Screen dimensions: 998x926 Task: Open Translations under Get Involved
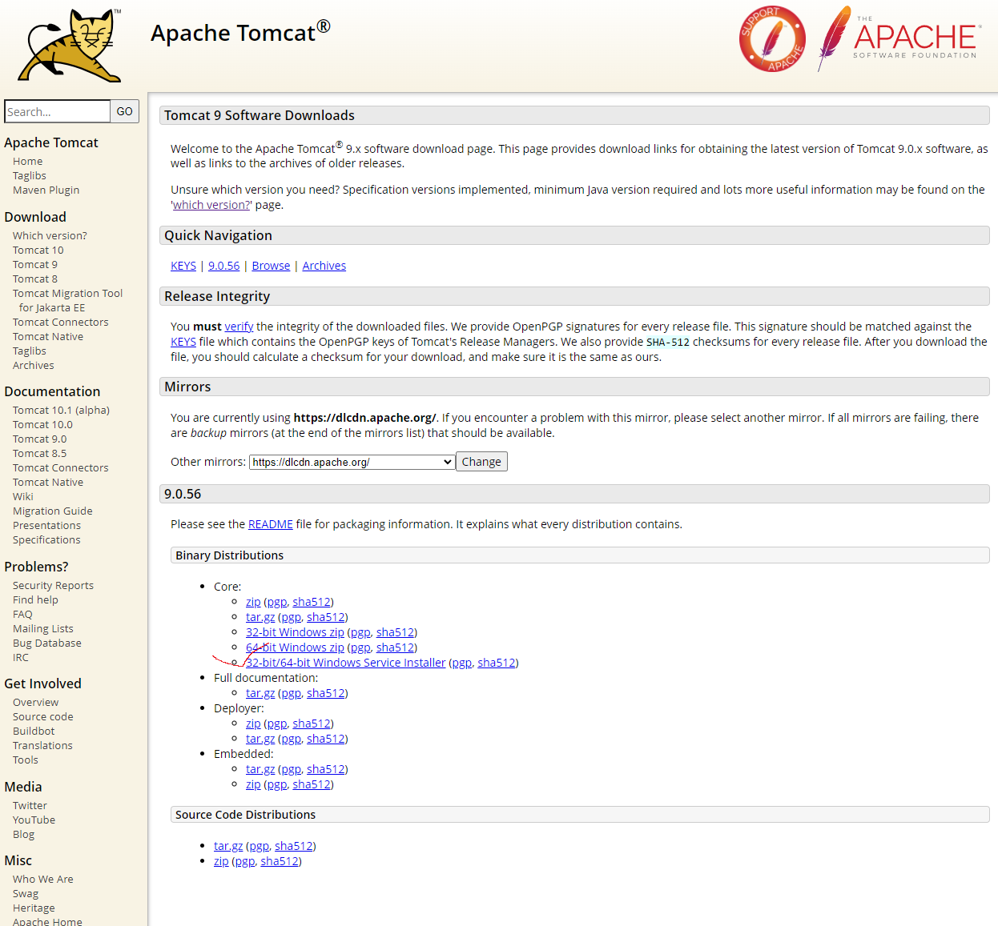[42, 745]
